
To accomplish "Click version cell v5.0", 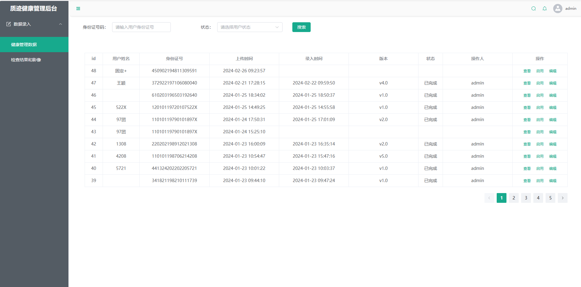I will [x=383, y=156].
